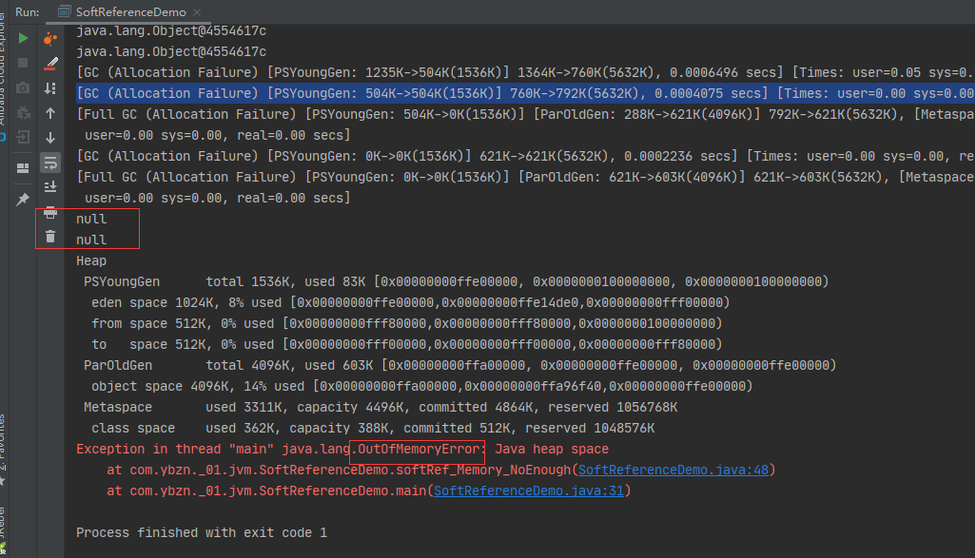Click the red highlighter icon in the console toolbar
The image size is (975, 558).
click(x=50, y=63)
